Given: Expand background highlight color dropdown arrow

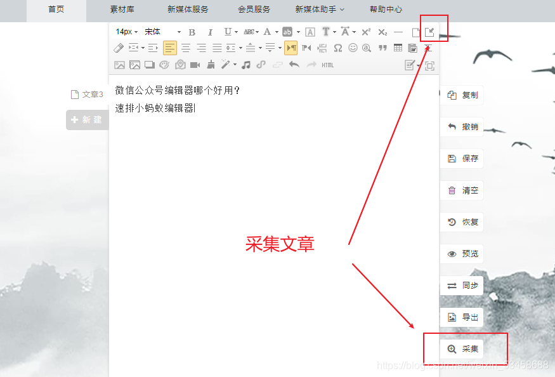Looking at the screenshot, I should point(298,32).
